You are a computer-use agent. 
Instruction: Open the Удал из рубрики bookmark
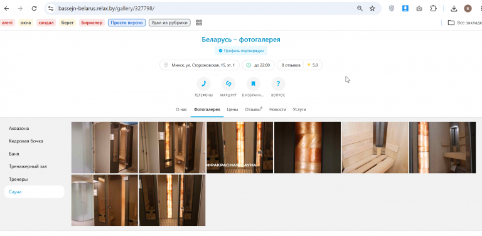169,23
